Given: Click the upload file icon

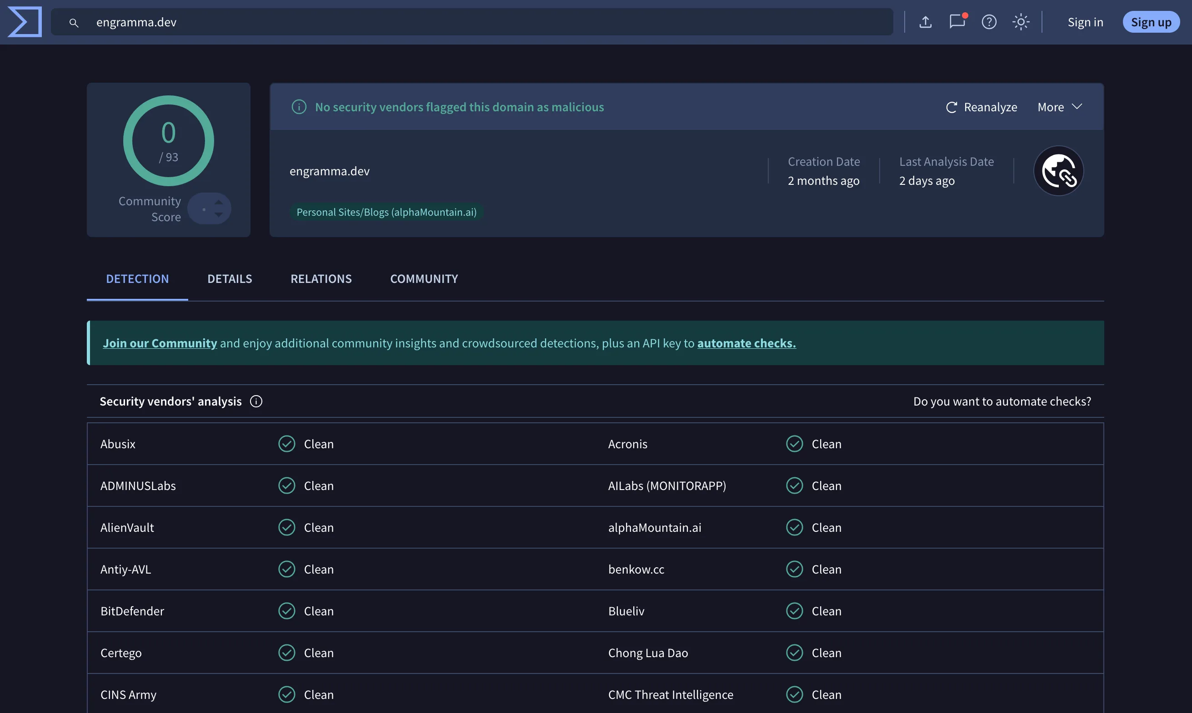Looking at the screenshot, I should click(x=925, y=22).
